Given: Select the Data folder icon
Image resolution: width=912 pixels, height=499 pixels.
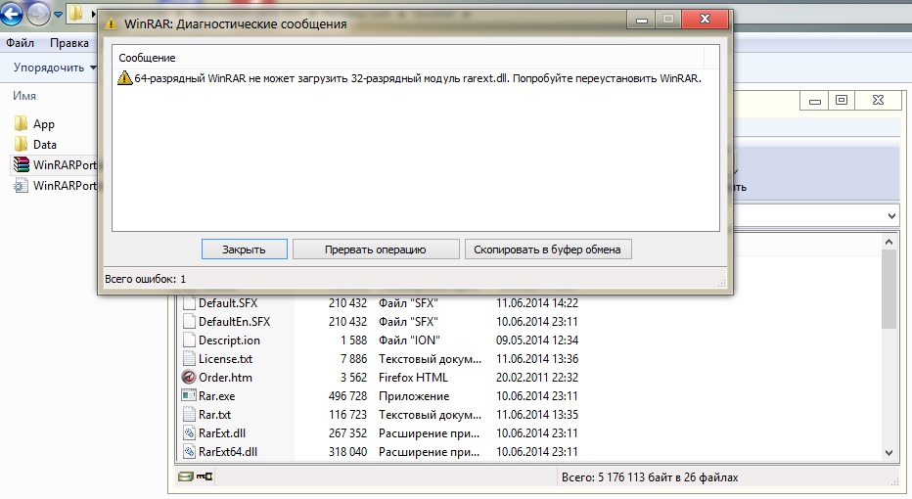Looking at the screenshot, I should click(21, 144).
